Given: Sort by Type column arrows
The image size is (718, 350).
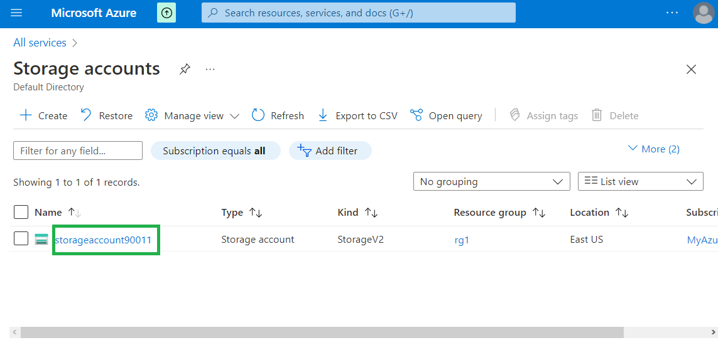Looking at the screenshot, I should click(x=256, y=213).
